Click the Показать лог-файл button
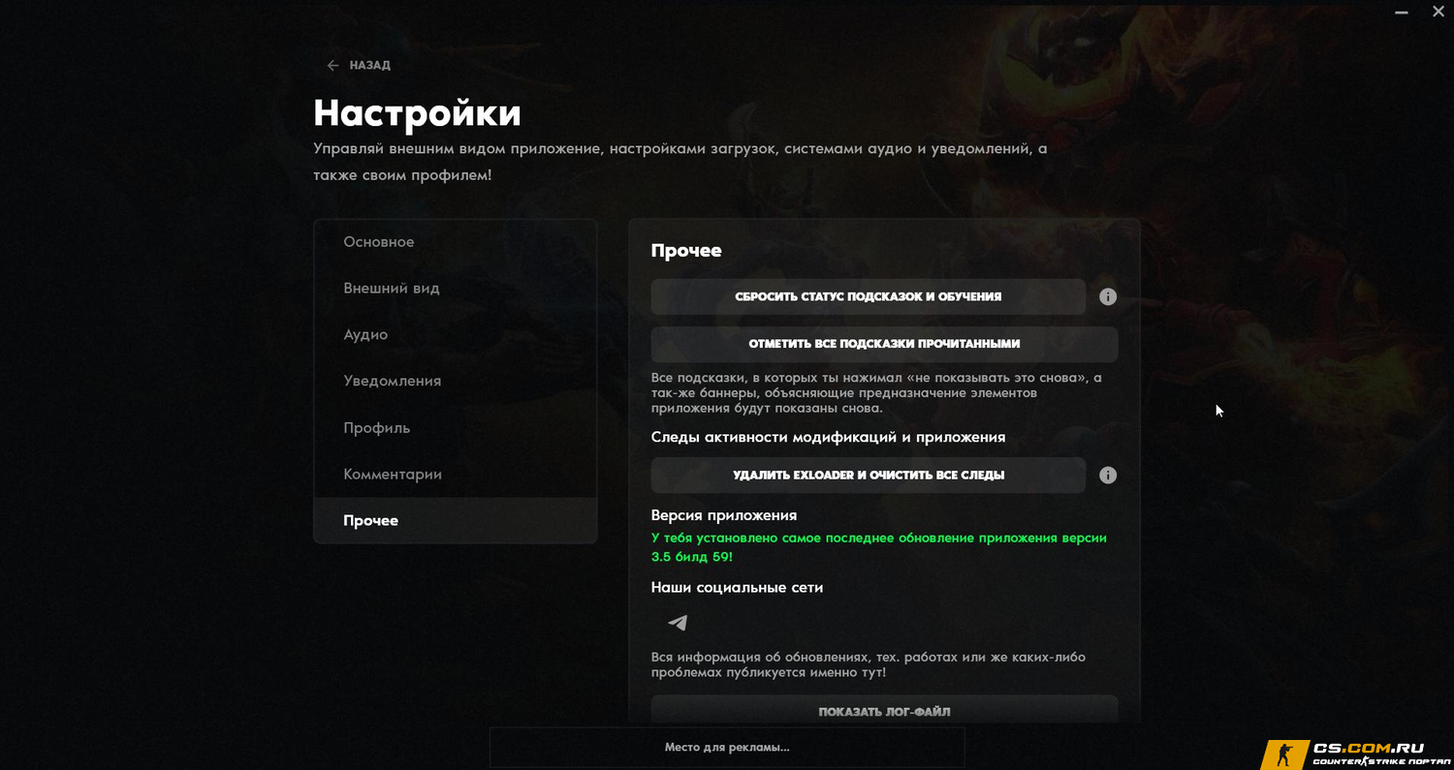The width and height of the screenshot is (1454, 770). pos(884,711)
